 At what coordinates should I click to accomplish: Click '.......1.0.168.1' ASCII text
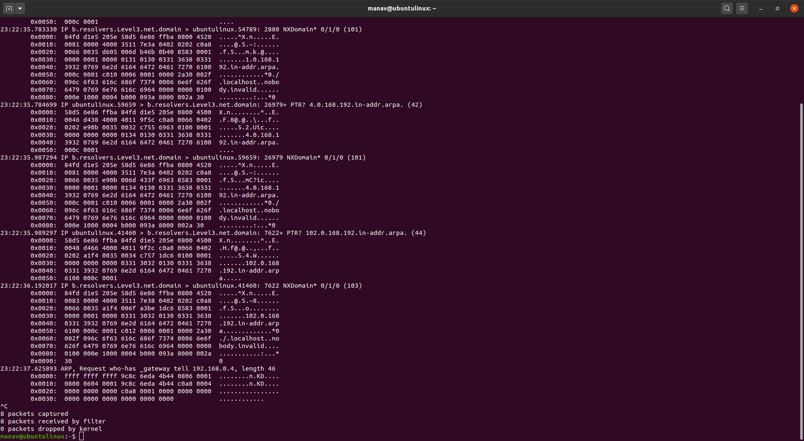point(249,59)
